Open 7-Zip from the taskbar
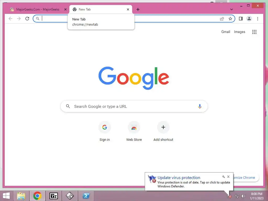This screenshot has height=201, width=268. tap(53, 196)
